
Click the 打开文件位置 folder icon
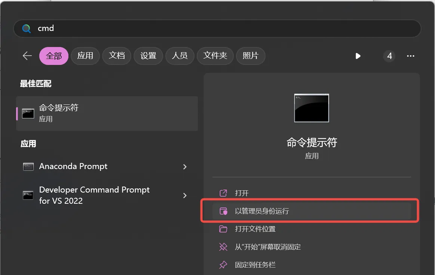click(223, 229)
